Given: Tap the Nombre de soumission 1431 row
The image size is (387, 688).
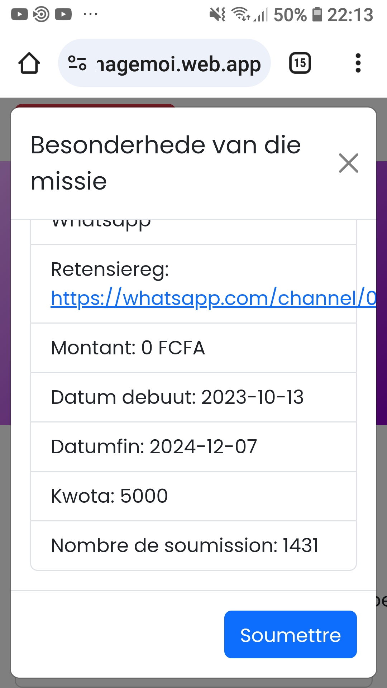Looking at the screenshot, I should (193, 545).
